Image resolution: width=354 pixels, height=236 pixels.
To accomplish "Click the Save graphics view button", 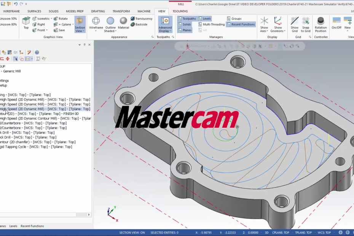I will [x=59, y=30].
